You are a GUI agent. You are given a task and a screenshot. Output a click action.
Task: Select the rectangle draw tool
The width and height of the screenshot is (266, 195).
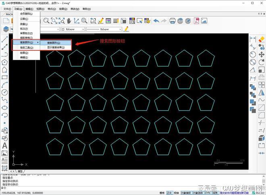pyautogui.click(x=4, y=77)
